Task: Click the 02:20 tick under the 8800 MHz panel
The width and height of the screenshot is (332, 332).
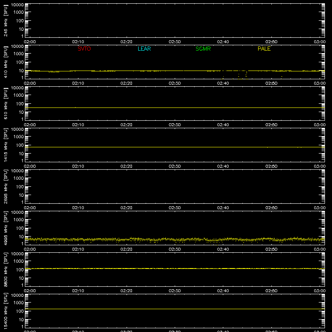Action: coord(127,291)
